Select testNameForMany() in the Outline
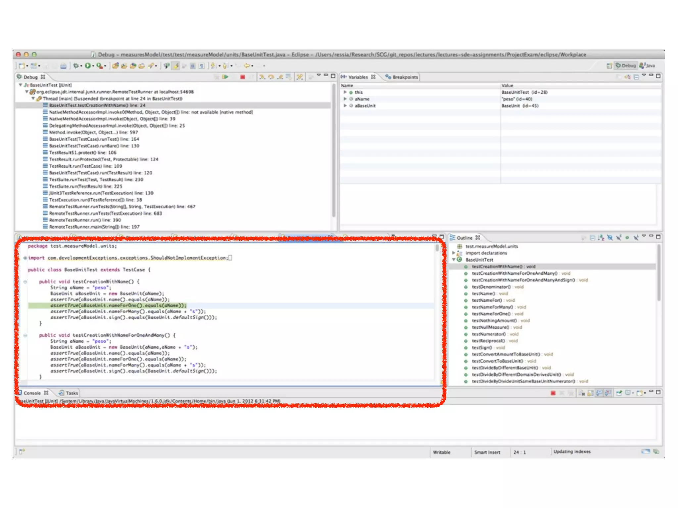 (x=492, y=307)
